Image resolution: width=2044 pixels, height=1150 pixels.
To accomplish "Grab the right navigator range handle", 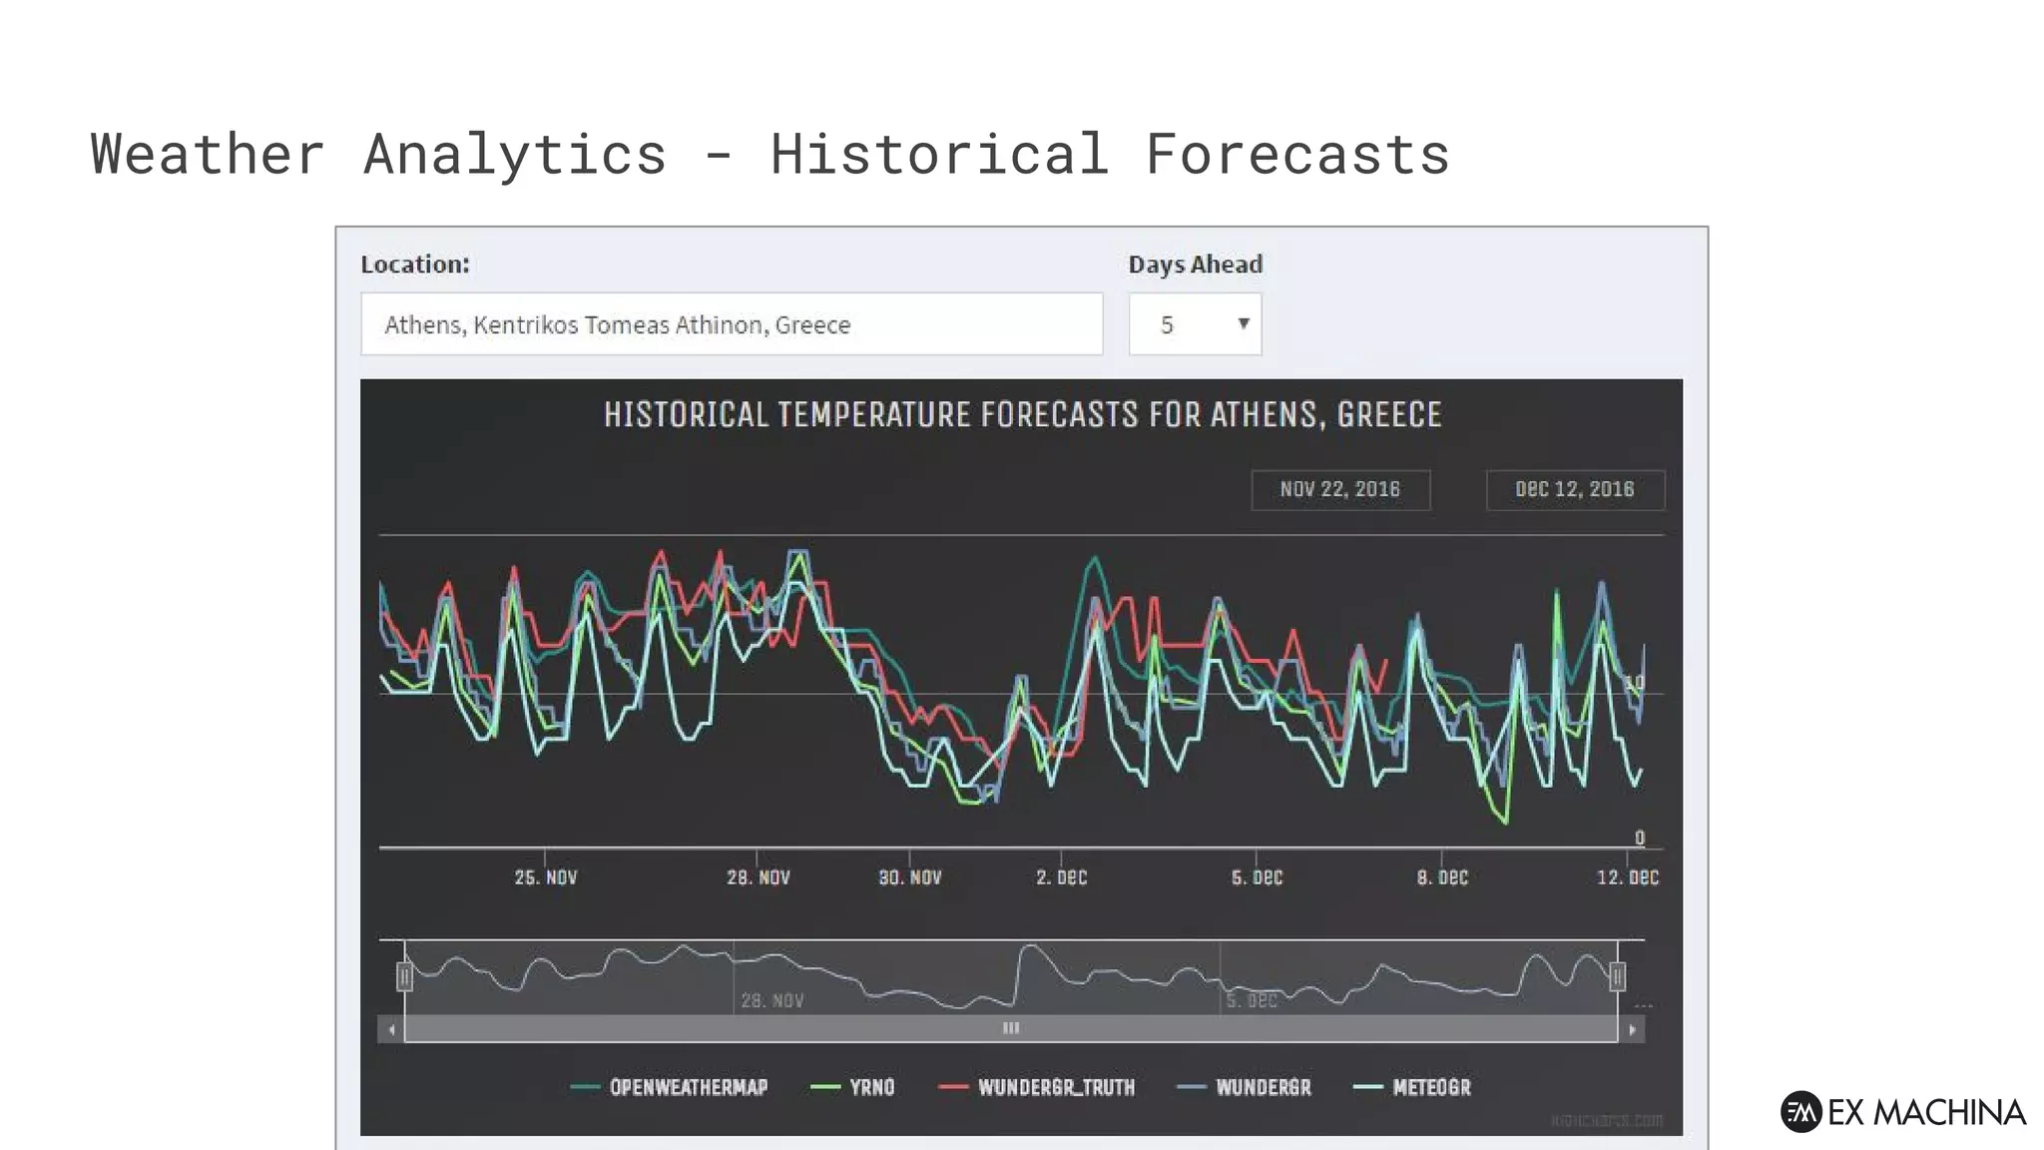I will 1618,976.
